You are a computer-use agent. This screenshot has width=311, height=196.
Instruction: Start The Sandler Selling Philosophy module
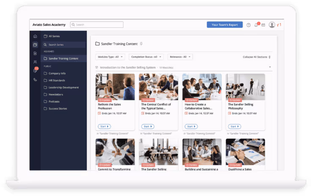235,127
